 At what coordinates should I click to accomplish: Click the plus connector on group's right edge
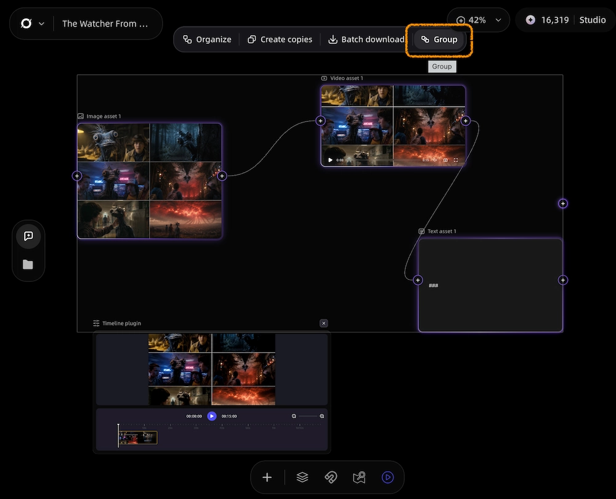pyautogui.click(x=563, y=204)
